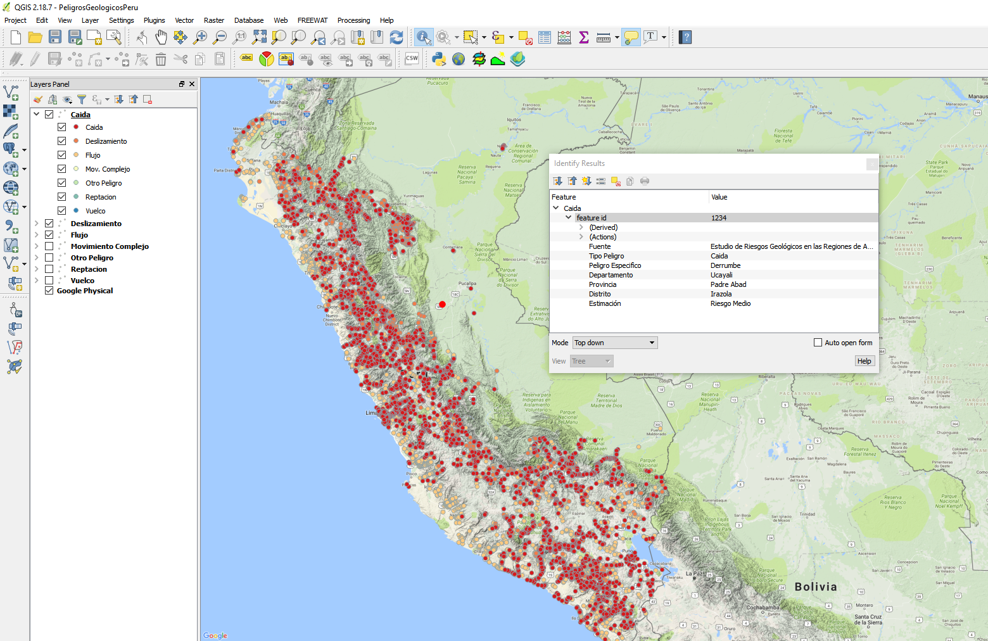
Task: Open the Layer menu
Action: point(90,20)
